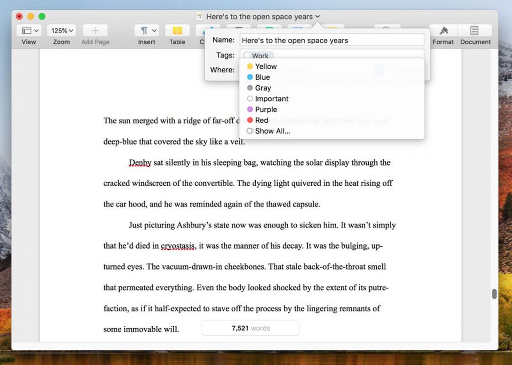Select the Important tag
The height and width of the screenshot is (365, 512).
(271, 99)
